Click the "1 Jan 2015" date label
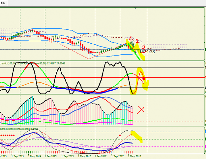The image size is (206, 160). [x=50, y=156]
